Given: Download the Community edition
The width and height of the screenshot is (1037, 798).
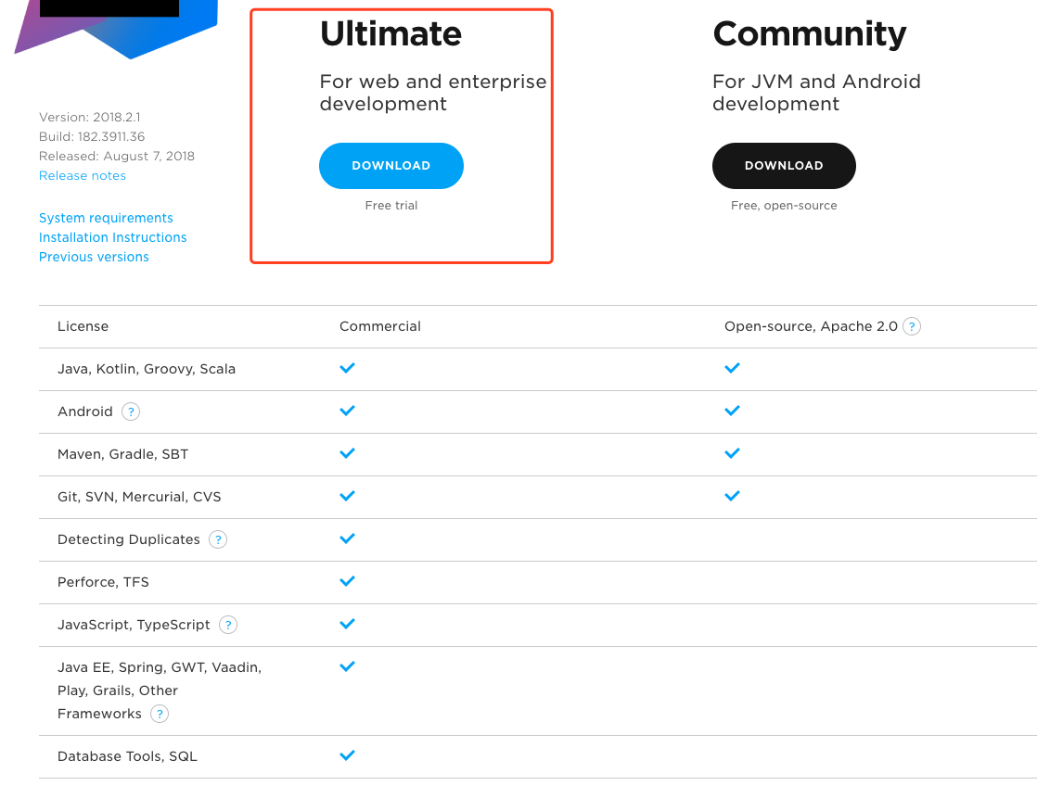Looking at the screenshot, I should (784, 166).
